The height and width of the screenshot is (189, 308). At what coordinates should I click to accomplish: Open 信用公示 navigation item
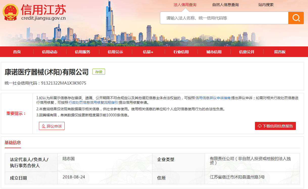[115, 52]
